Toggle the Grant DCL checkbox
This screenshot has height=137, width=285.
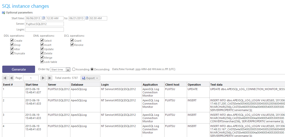72,40
